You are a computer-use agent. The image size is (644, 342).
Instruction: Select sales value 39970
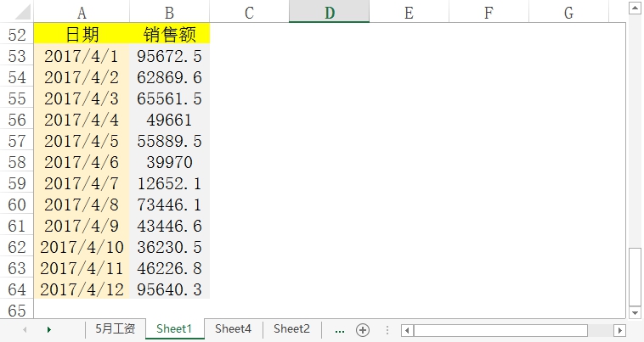(x=169, y=162)
